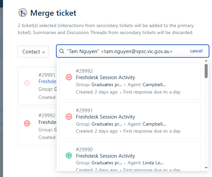212x177 pixels.
Task: Click cancel link in search box
Action: tap(196, 51)
